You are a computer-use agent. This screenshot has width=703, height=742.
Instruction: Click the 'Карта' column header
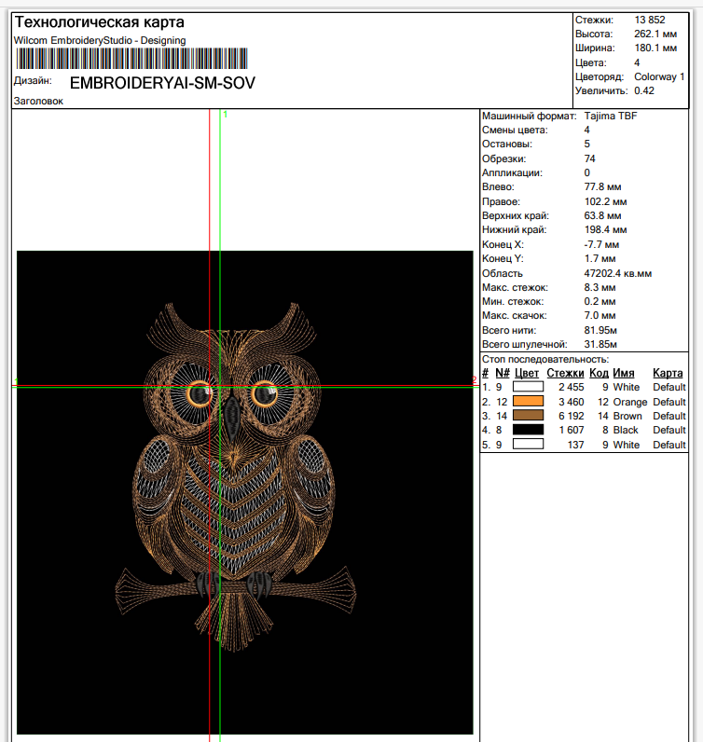[x=668, y=373]
